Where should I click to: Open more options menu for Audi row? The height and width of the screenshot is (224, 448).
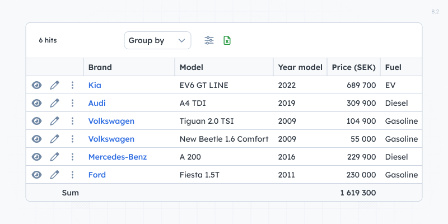tap(73, 103)
